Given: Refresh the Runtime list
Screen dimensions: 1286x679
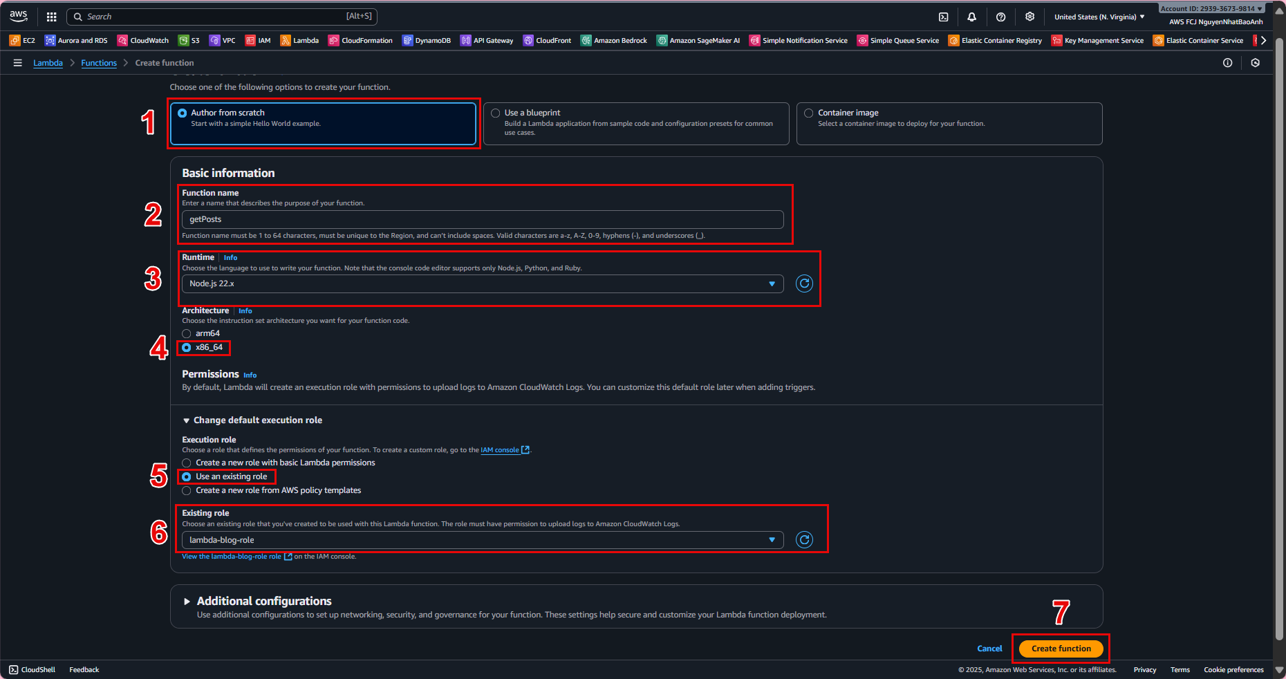Looking at the screenshot, I should point(804,283).
